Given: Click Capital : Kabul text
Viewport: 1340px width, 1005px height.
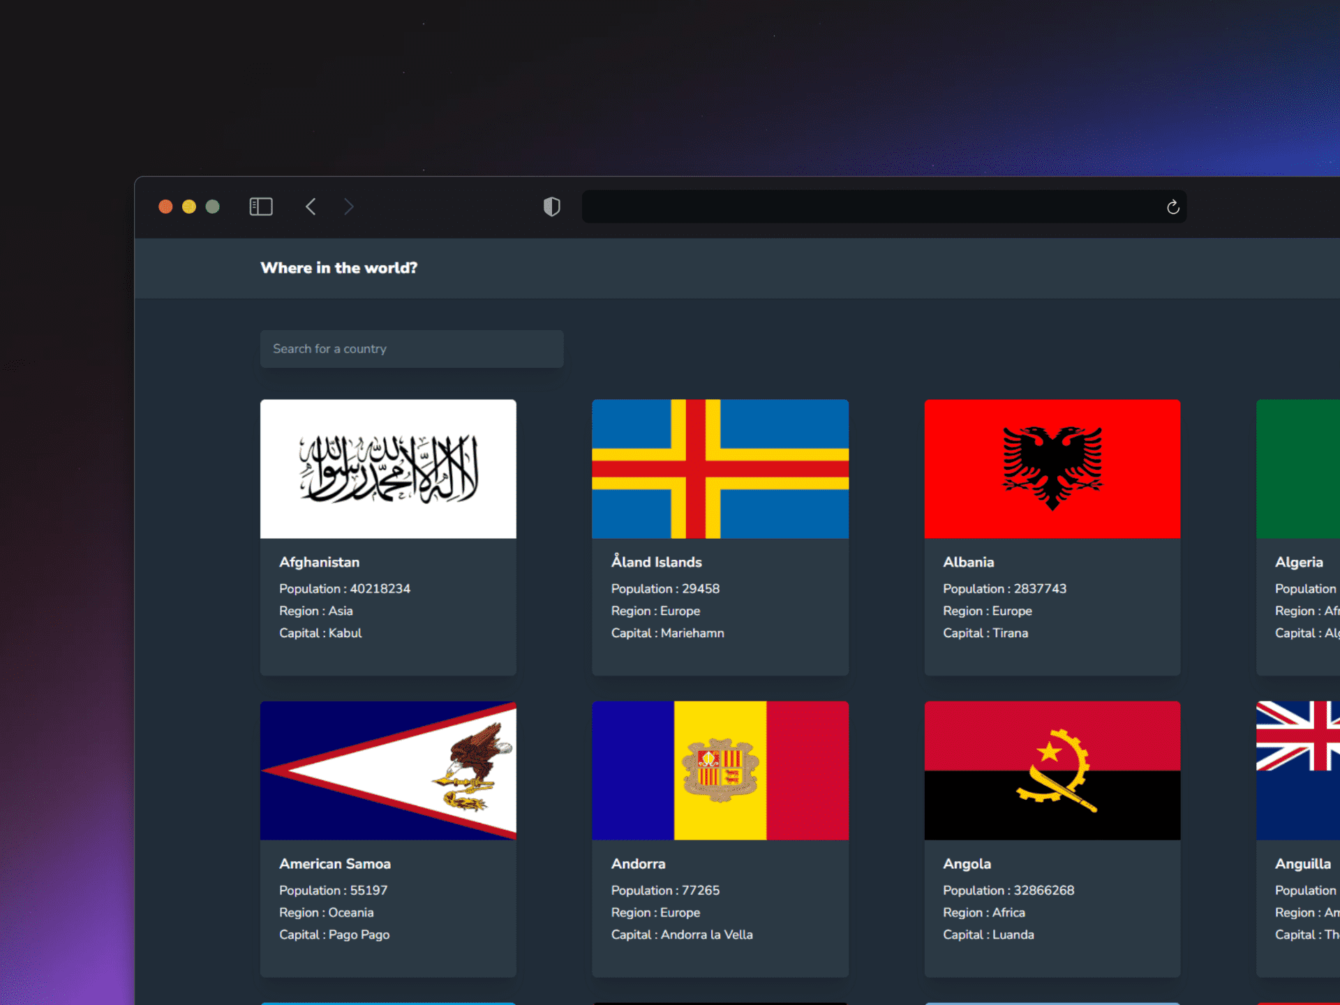Looking at the screenshot, I should coord(320,633).
